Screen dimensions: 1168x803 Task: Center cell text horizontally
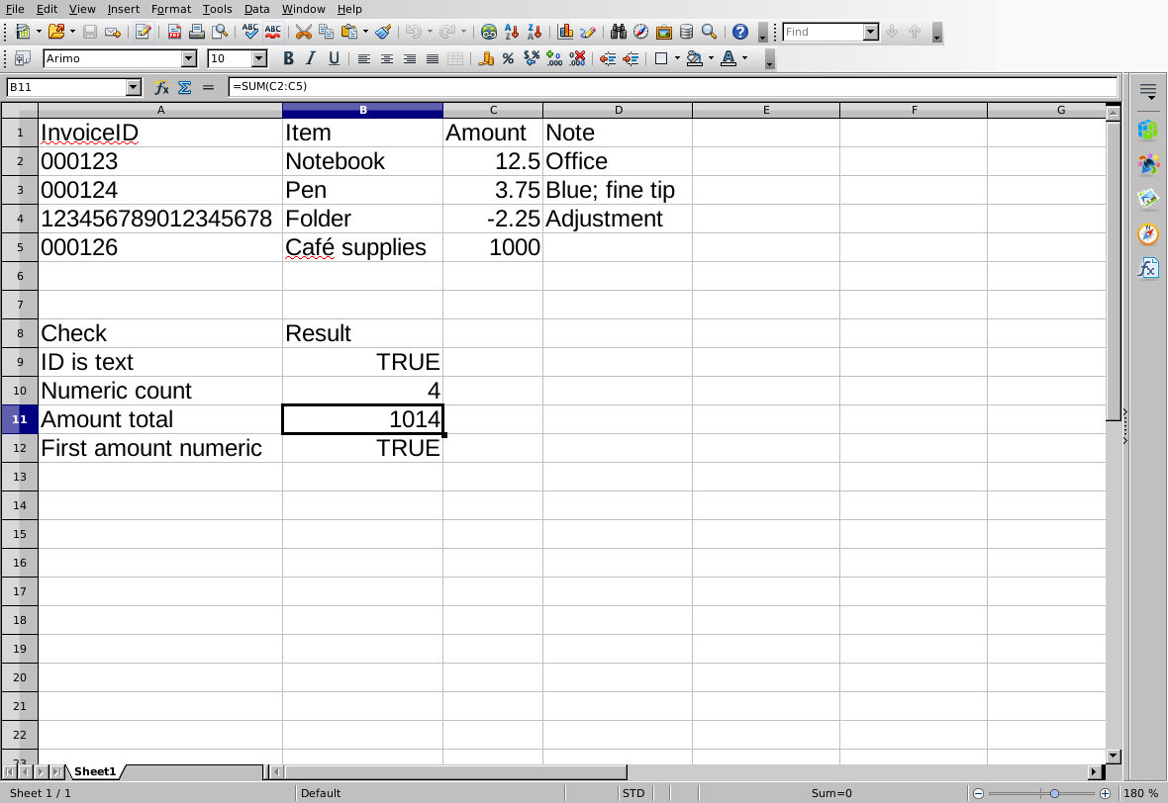tap(387, 58)
